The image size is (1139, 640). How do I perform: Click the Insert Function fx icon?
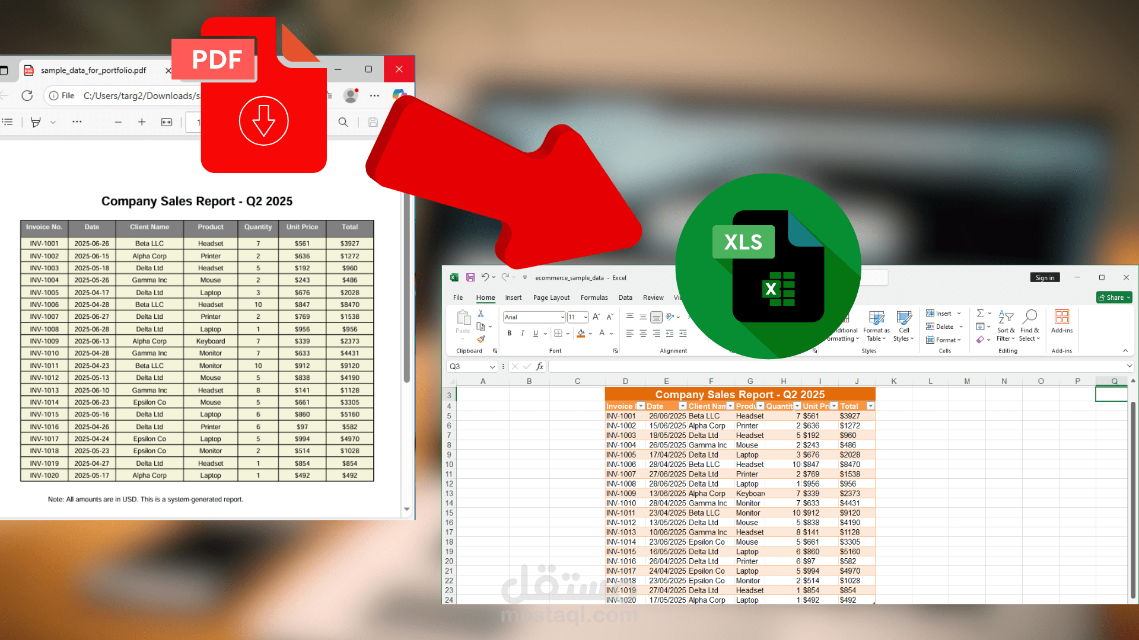click(x=540, y=367)
